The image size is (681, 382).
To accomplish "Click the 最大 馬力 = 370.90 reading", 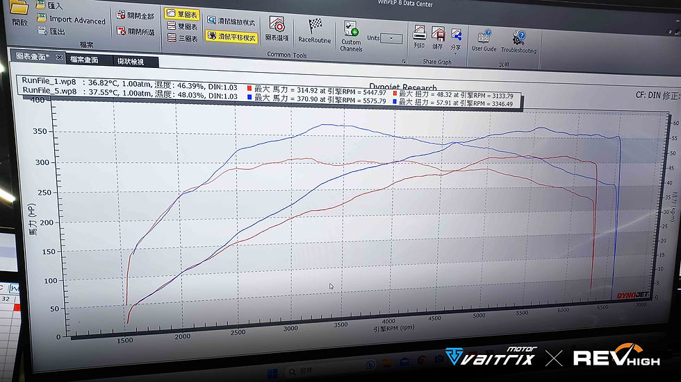I will (x=320, y=99).
